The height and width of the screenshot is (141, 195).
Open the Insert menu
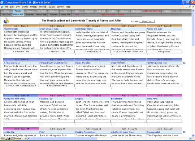click(x=25, y=7)
